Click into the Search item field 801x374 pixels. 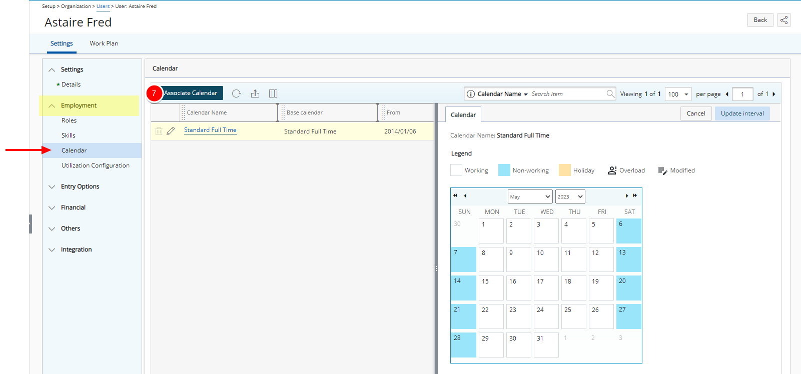point(568,94)
